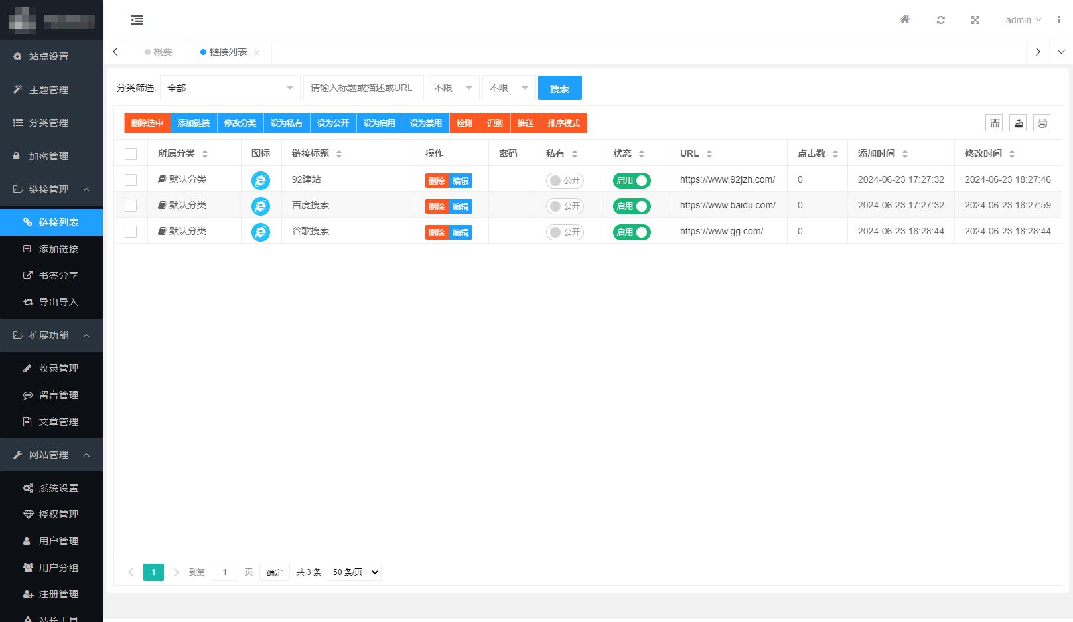Click the browser icon for 92建站 row

point(261,180)
